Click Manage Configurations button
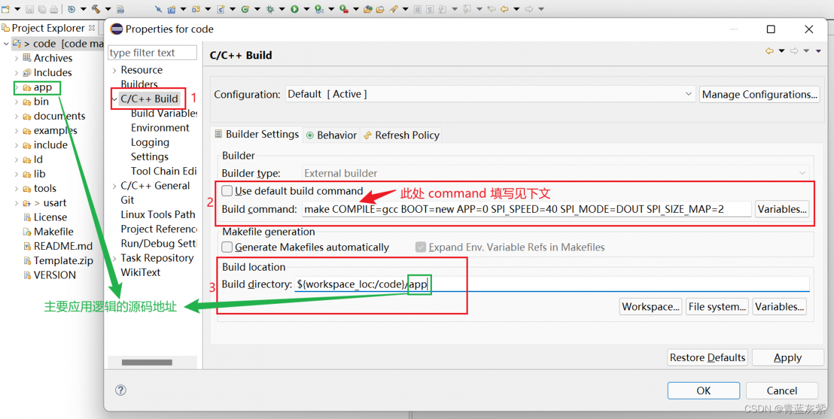 click(760, 94)
